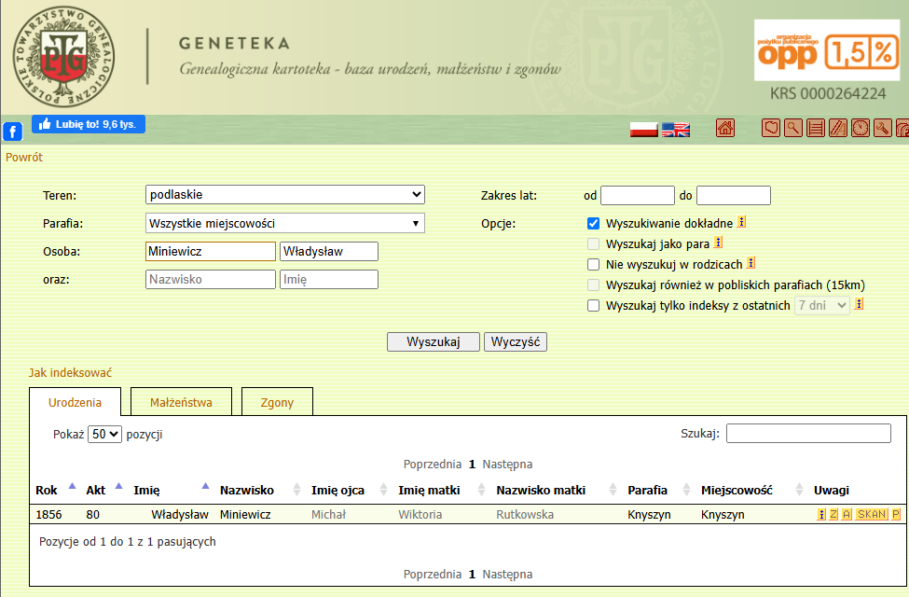Click Następna above the results table
Viewport: 909px width, 597px height.
507,465
